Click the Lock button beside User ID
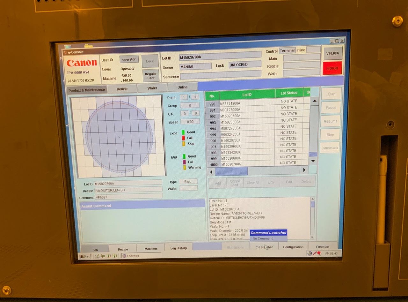 [150, 61]
